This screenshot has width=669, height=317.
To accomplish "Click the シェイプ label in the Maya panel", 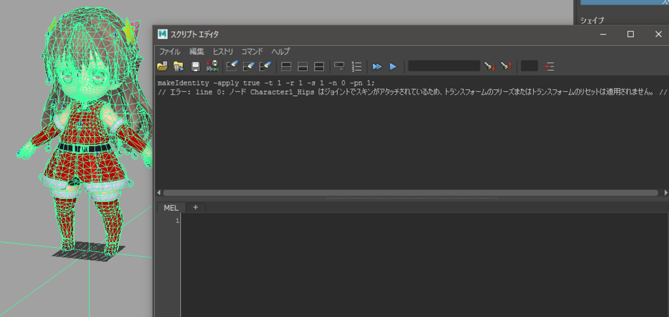I will point(592,20).
